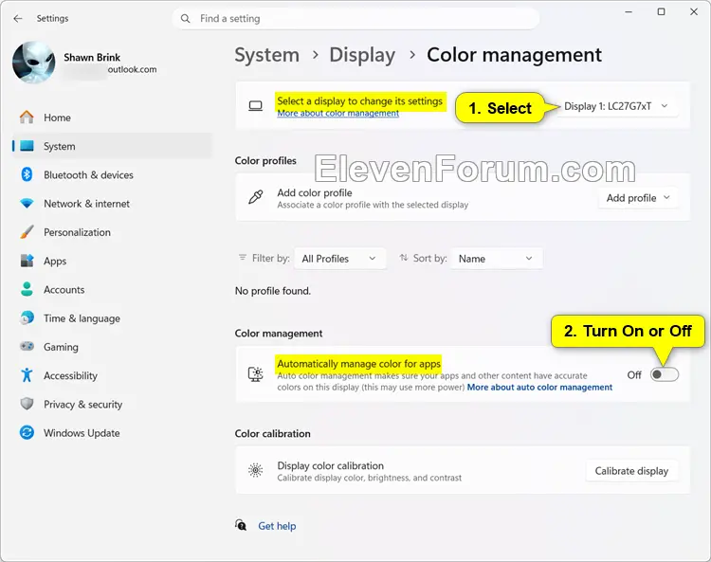Open Personalization settings
The height and width of the screenshot is (562, 711).
(112, 232)
